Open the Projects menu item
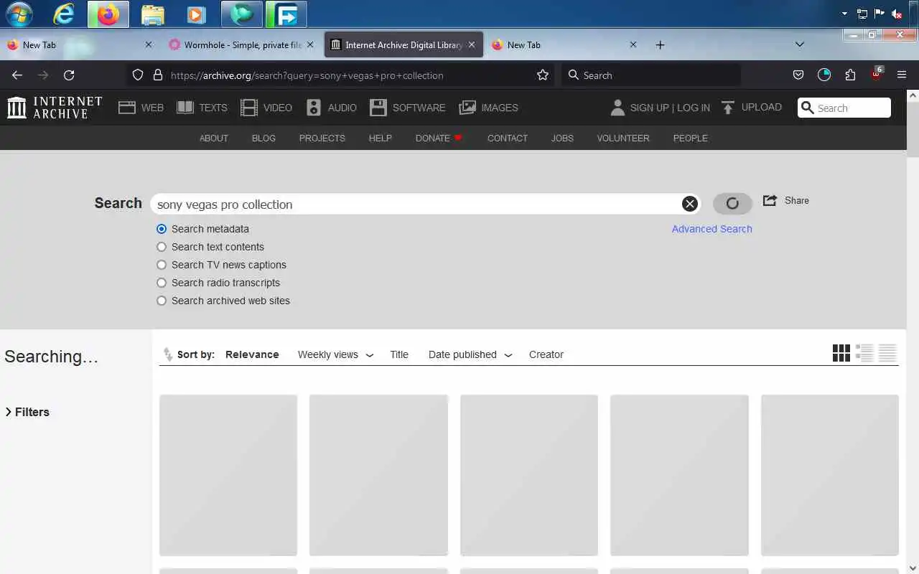The width and height of the screenshot is (919, 574). click(322, 138)
